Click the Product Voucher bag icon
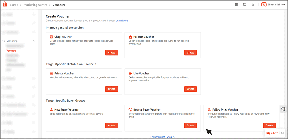 click(130, 37)
